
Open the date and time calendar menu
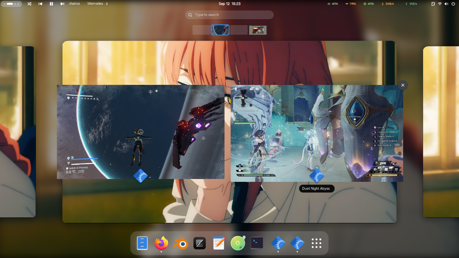coord(230,4)
